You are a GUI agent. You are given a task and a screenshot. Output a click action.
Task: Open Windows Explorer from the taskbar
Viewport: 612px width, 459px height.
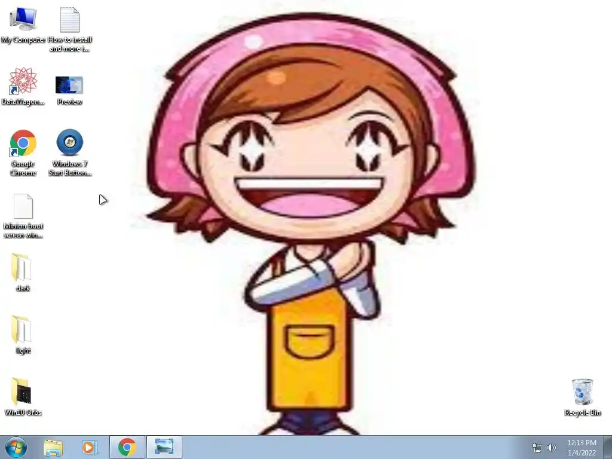click(x=53, y=447)
